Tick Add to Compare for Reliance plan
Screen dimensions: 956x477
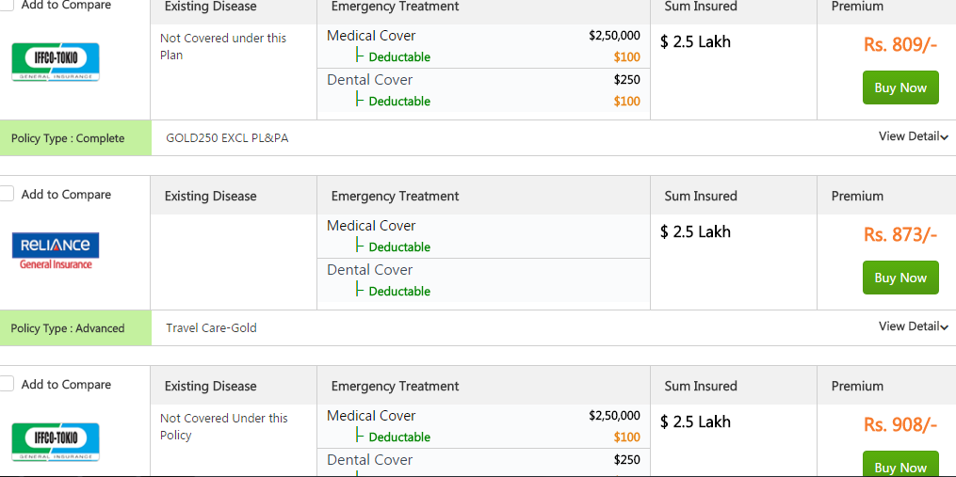point(6,195)
